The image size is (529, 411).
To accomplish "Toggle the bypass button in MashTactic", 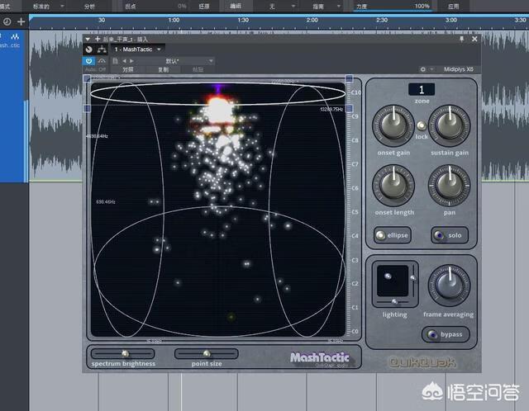I will point(446,334).
